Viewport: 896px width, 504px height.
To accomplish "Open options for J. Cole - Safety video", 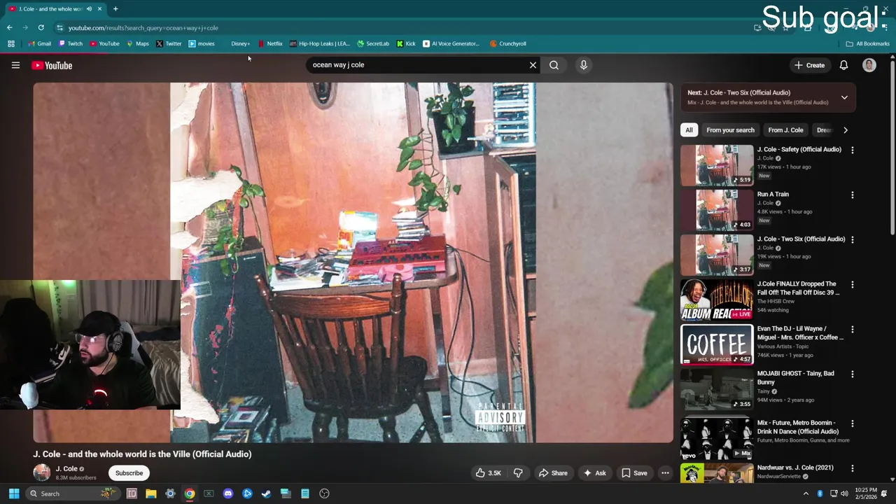I will tap(852, 150).
